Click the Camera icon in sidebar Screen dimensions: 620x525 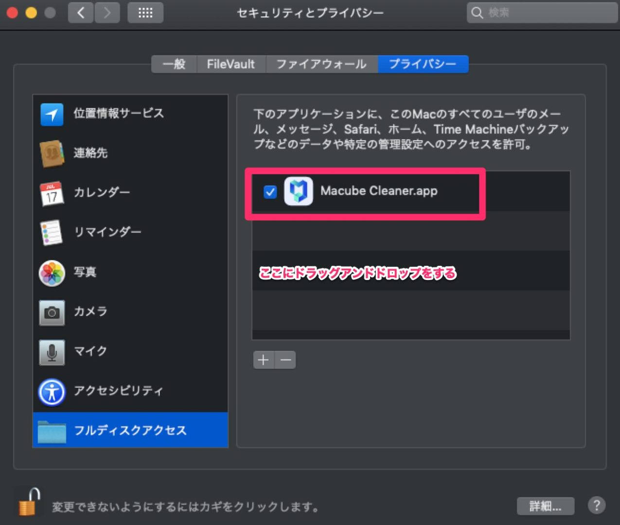pos(52,312)
